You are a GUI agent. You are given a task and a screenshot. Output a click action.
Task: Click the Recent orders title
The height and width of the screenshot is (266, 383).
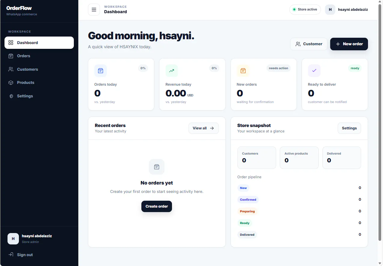tap(110, 126)
